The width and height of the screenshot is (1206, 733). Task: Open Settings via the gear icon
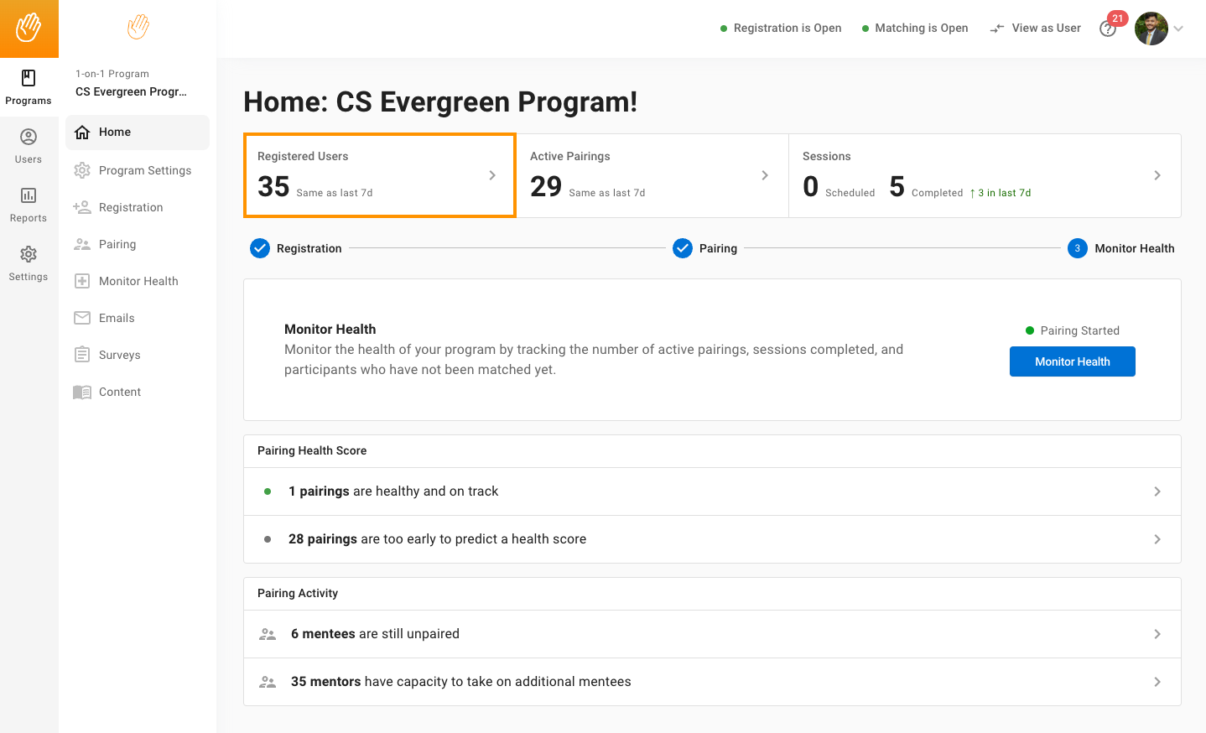29,254
